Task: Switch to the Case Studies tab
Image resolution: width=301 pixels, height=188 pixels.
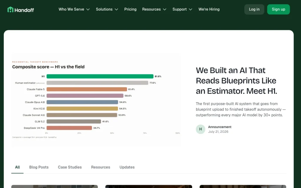Action: click(70, 167)
